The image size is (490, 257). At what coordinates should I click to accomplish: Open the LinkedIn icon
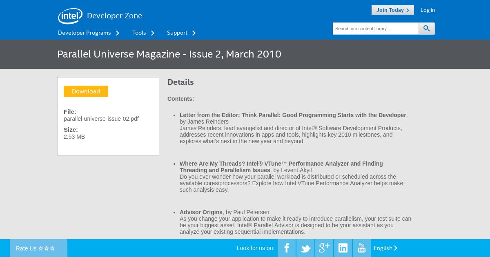tap(343, 248)
